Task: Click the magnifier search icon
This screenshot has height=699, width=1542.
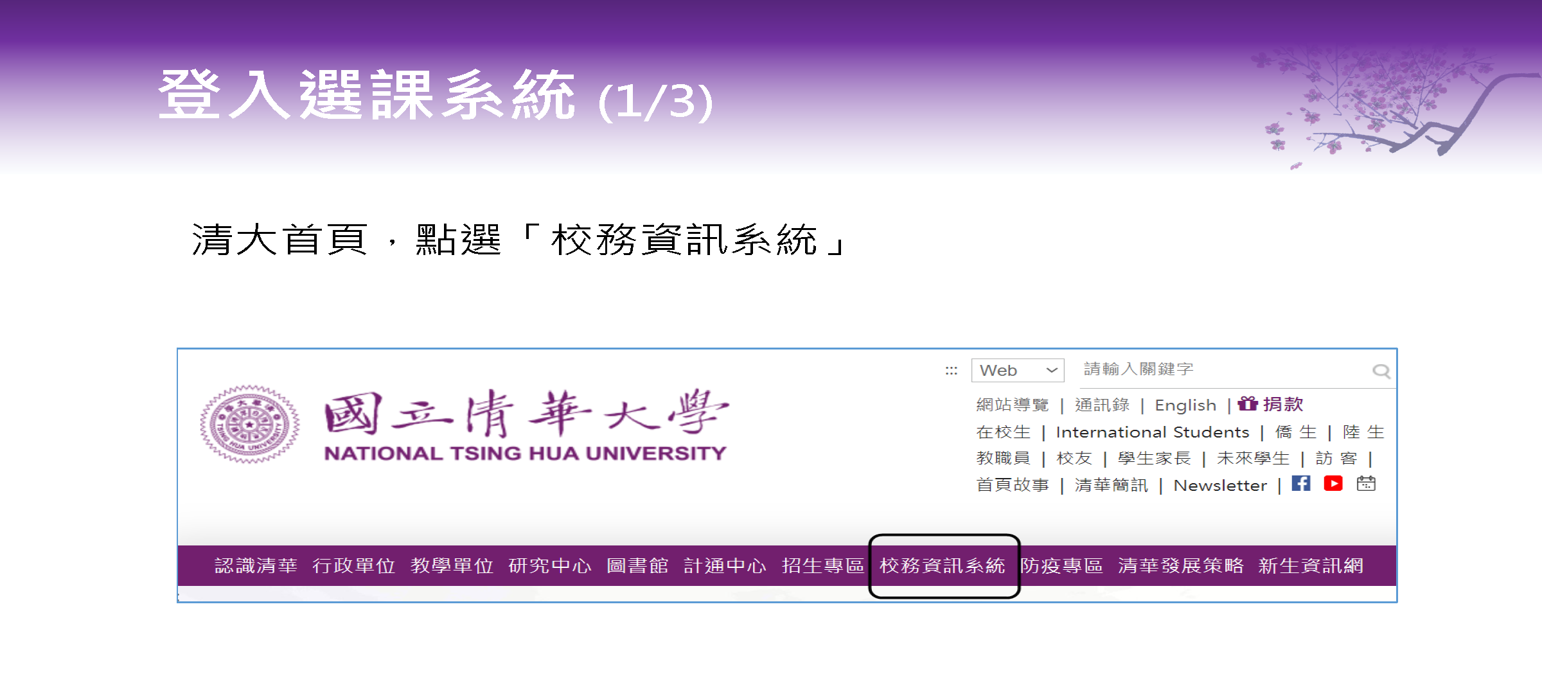Action: 1381,371
